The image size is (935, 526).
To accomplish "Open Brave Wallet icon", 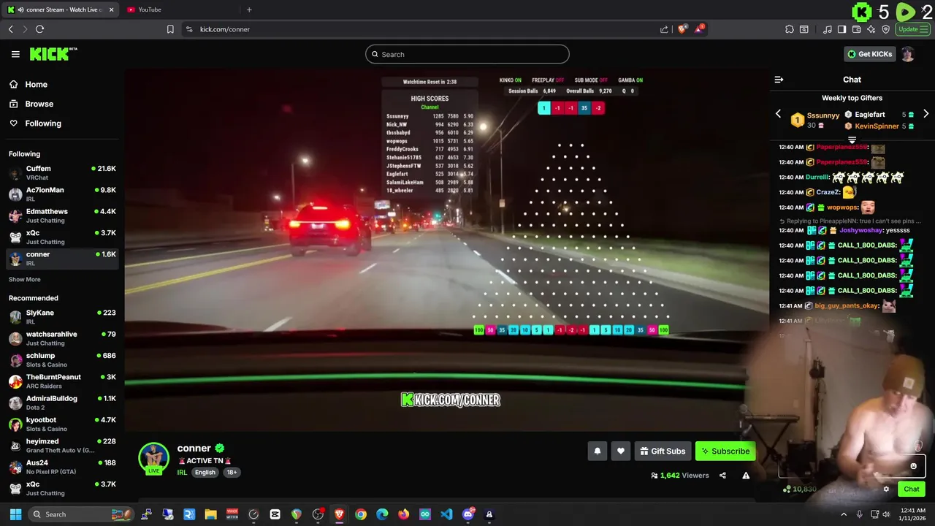I will click(x=857, y=29).
